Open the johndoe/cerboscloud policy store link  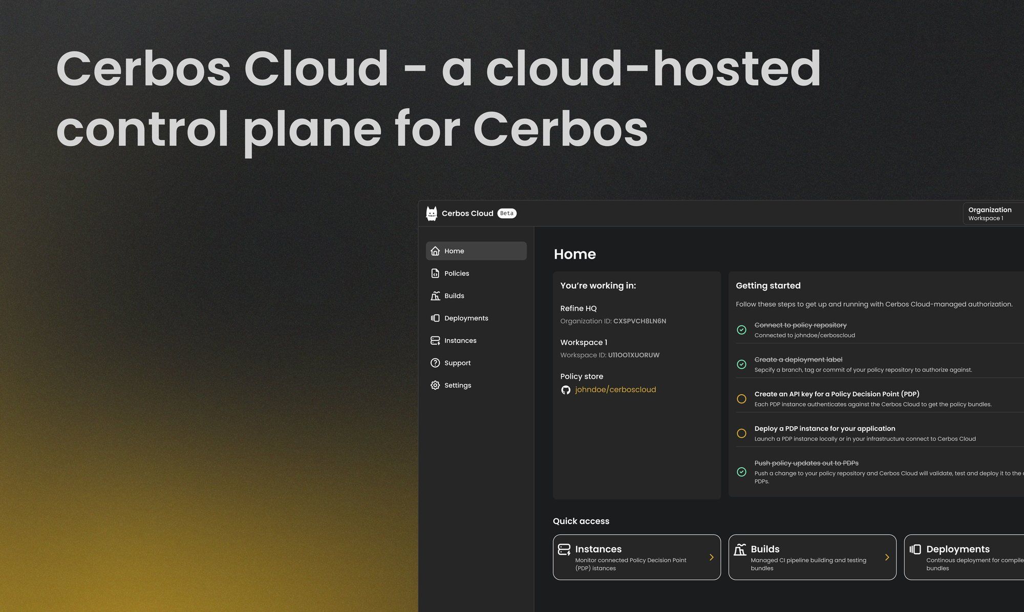click(x=615, y=390)
